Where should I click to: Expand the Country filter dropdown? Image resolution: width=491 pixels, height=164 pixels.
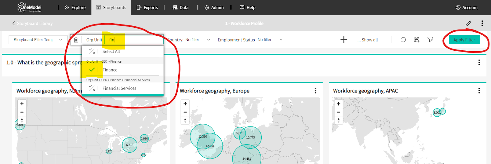208,40
